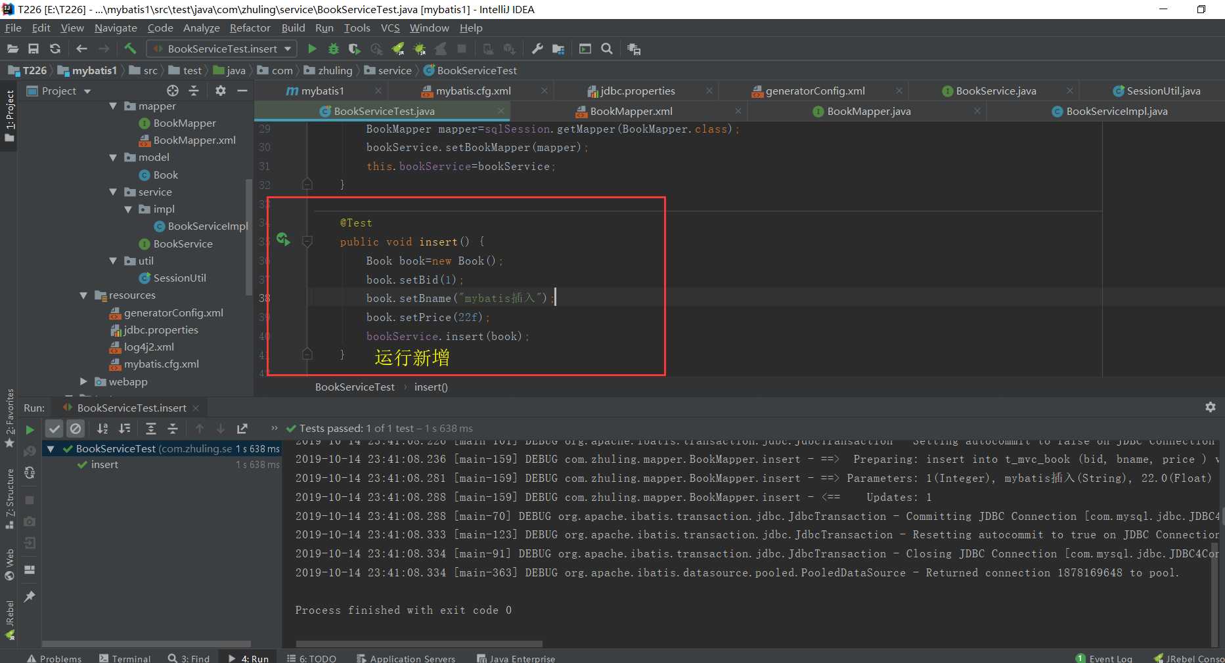Navigate back with the left arrow icon

click(x=81, y=49)
